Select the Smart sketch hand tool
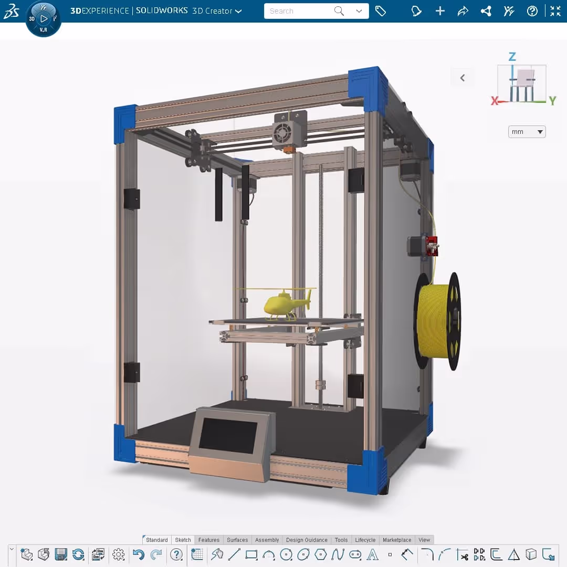Viewport: 567px width, 567px height. click(x=217, y=554)
